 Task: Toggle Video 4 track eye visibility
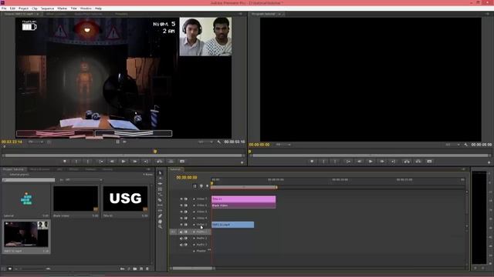coord(181,219)
